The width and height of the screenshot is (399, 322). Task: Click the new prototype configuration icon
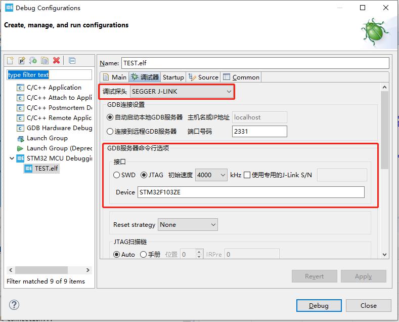pos(22,61)
